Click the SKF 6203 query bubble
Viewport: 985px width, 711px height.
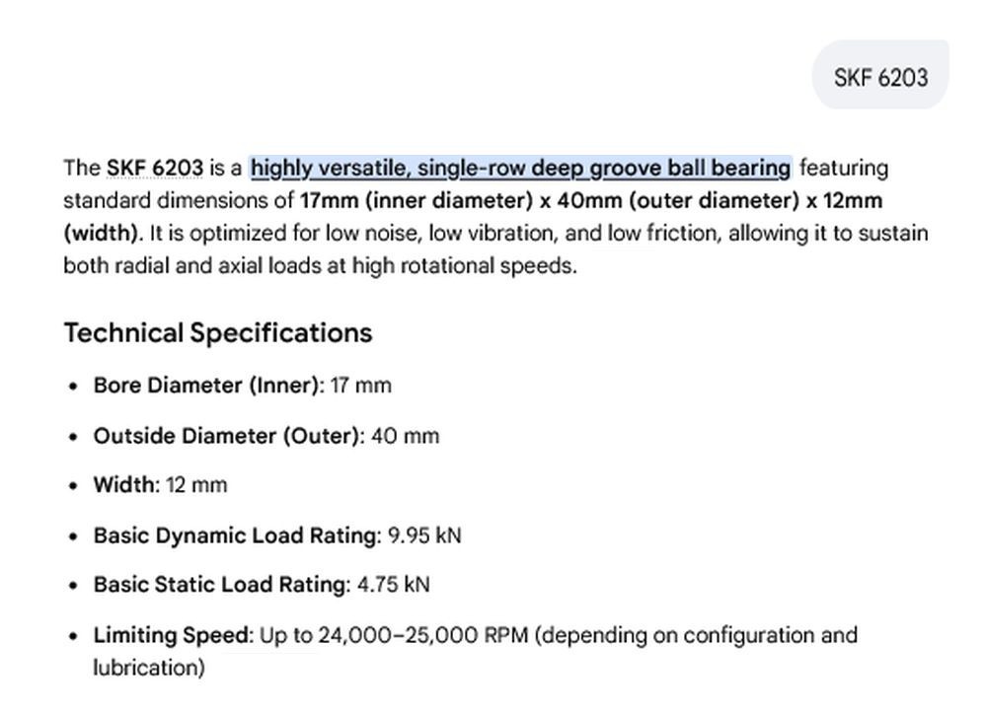click(880, 75)
